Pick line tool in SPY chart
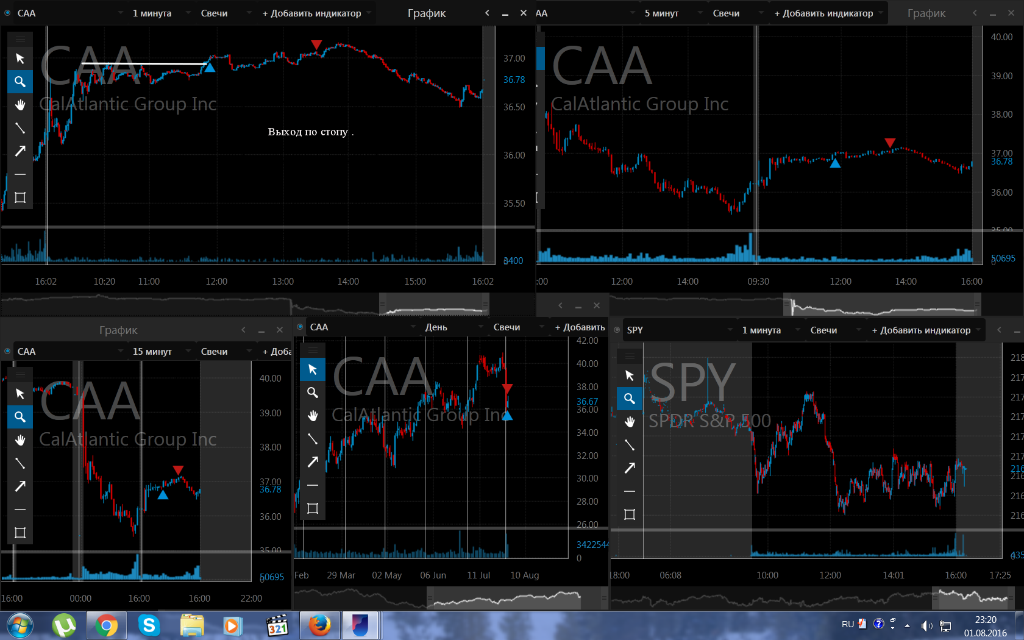Screen dimensions: 1024x640 [x=630, y=445]
